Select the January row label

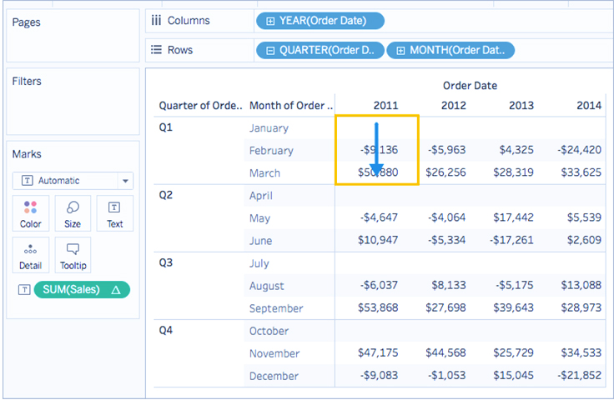coord(269,128)
